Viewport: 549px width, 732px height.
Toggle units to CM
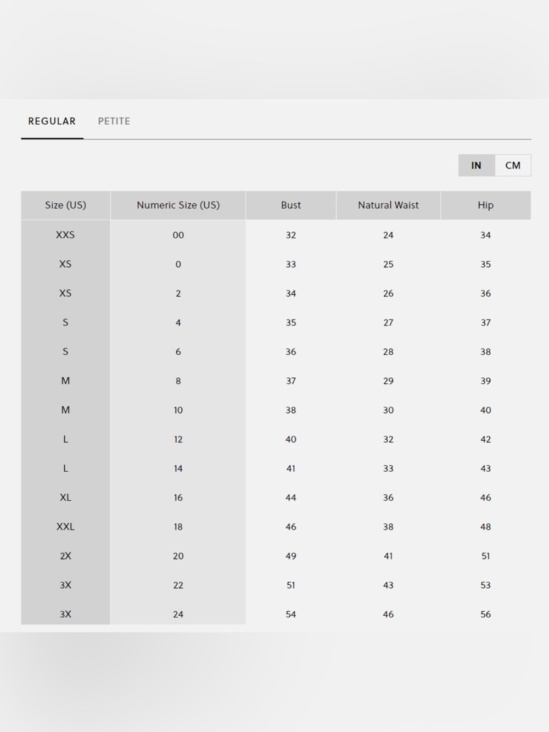point(513,165)
